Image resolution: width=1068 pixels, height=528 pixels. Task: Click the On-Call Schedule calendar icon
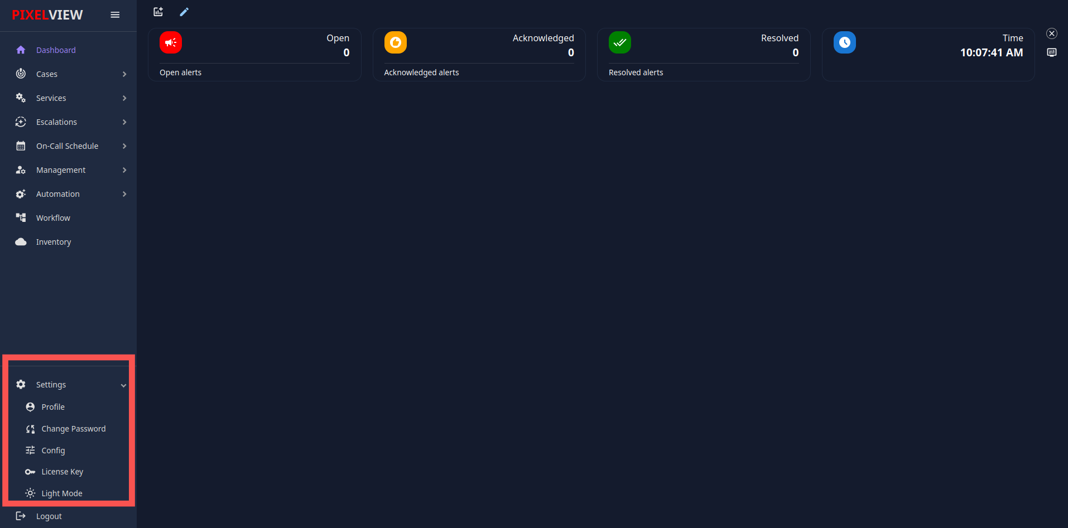[21, 146]
